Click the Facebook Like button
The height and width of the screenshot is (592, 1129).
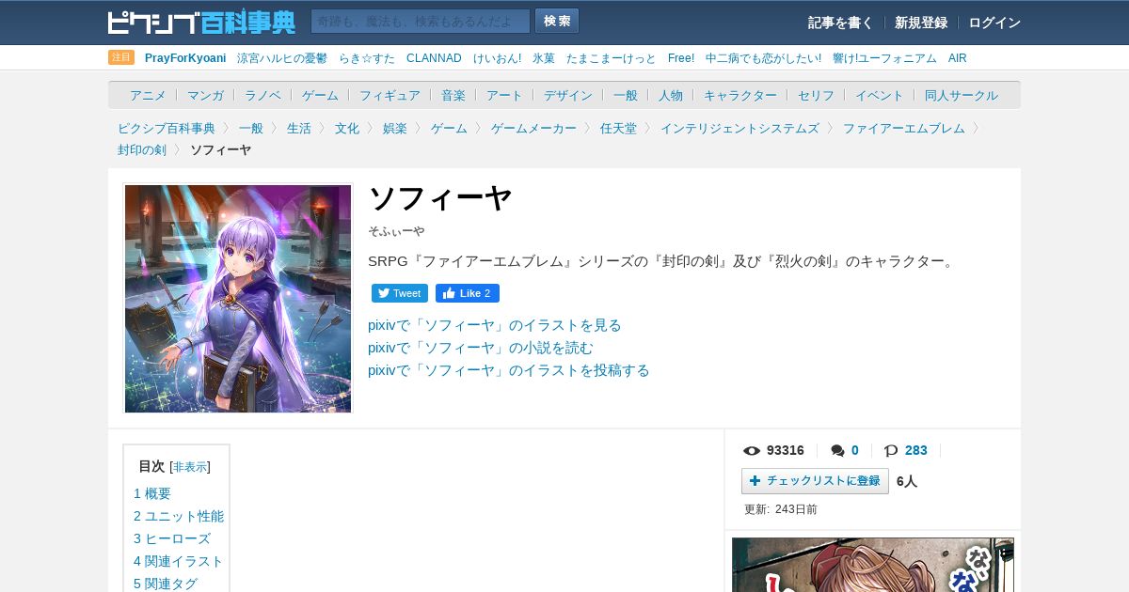(x=468, y=293)
